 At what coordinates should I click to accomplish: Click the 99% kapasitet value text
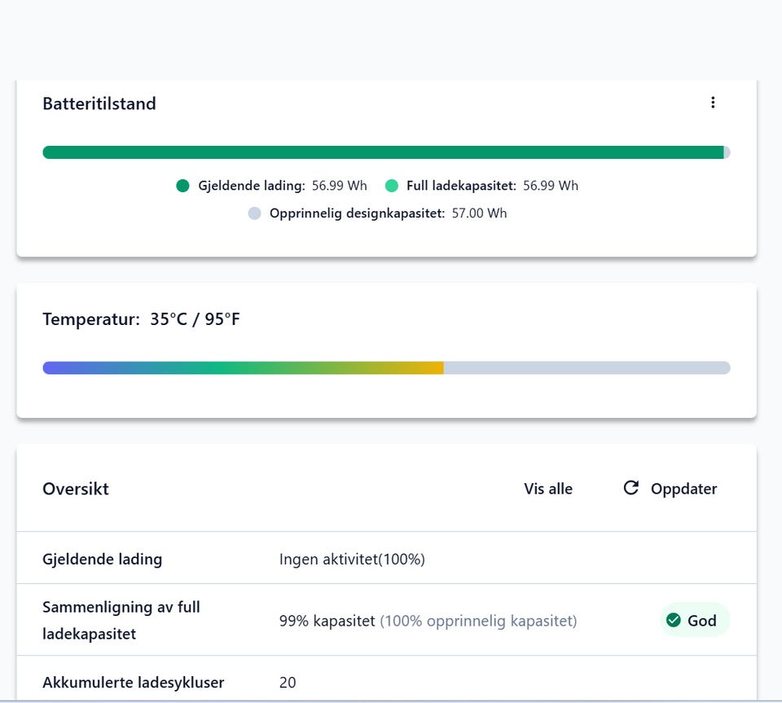[x=327, y=621]
